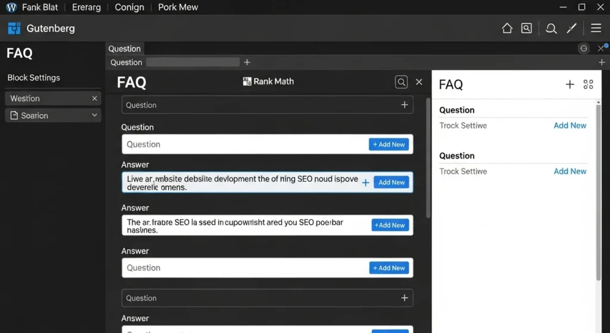Go to home icon in toolbar
Screen dimensions: 610x333
pos(507,28)
